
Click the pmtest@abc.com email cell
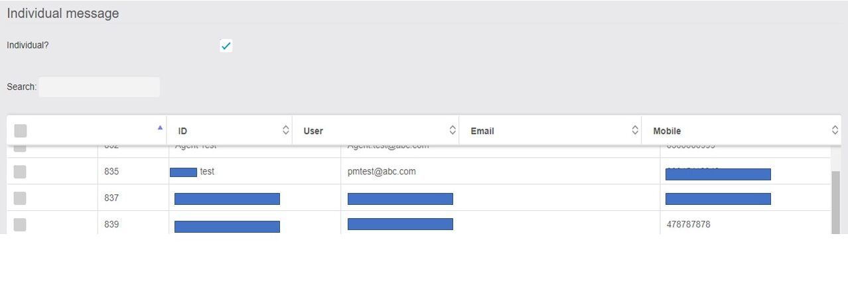[382, 172]
